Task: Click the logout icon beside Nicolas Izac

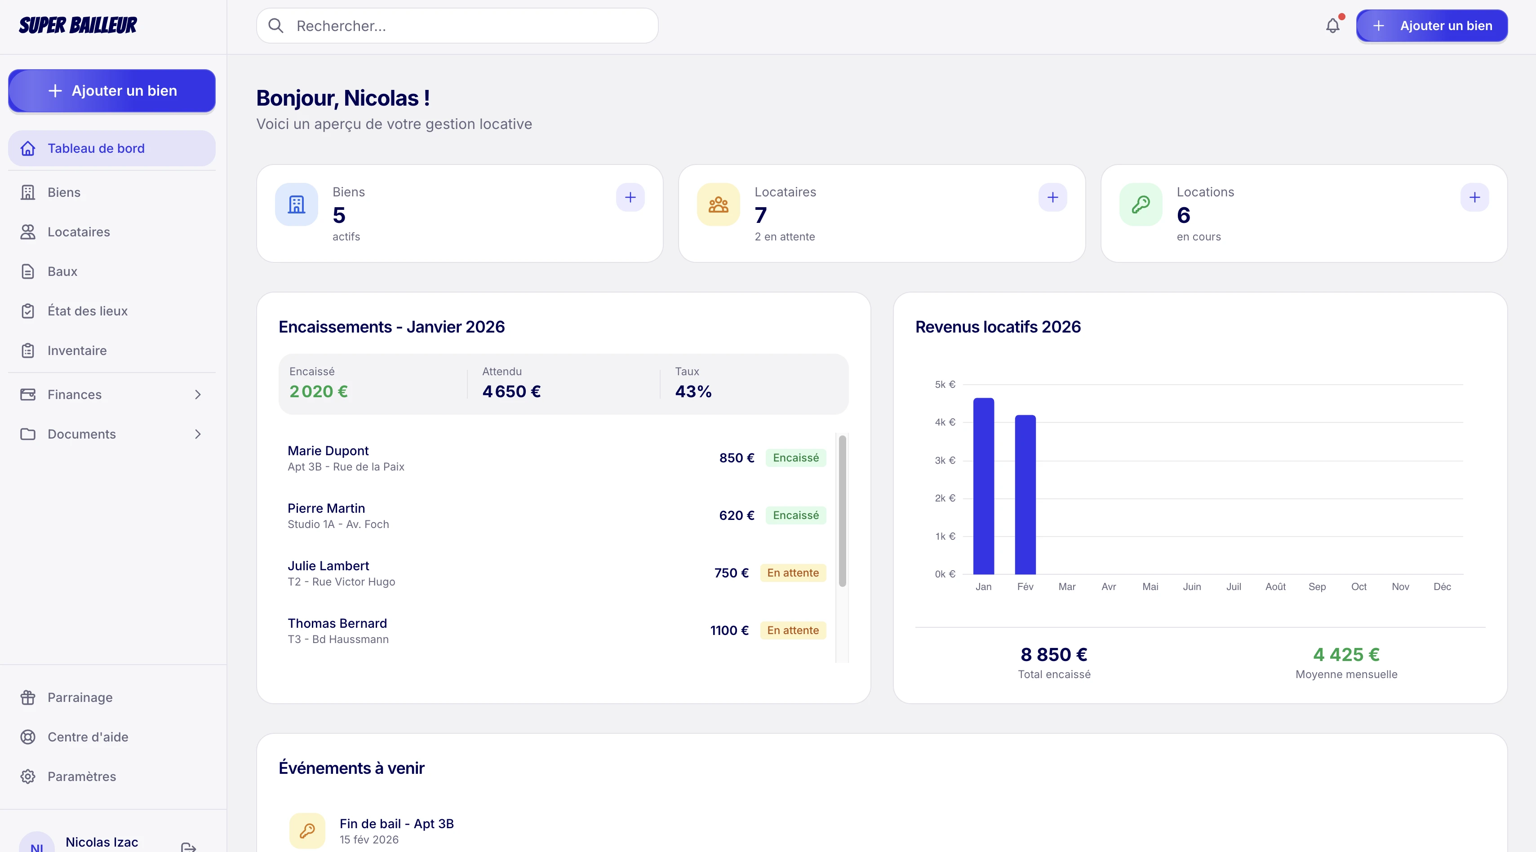Action: [x=188, y=846]
